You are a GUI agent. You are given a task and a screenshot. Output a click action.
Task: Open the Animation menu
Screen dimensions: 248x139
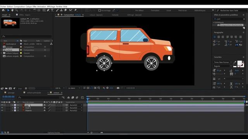coord(41,7)
